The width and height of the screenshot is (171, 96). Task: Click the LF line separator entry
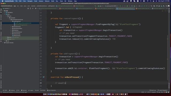tap(146, 92)
